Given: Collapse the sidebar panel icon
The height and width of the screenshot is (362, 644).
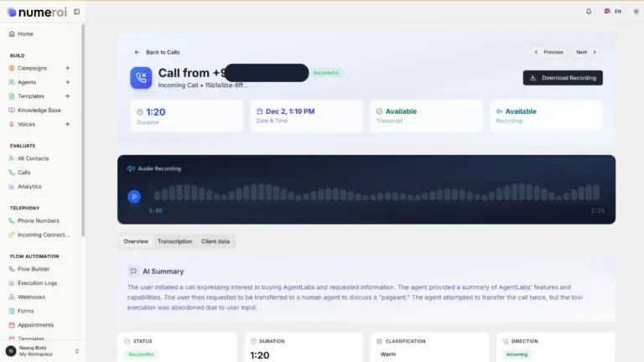Looking at the screenshot, I should click(x=76, y=12).
